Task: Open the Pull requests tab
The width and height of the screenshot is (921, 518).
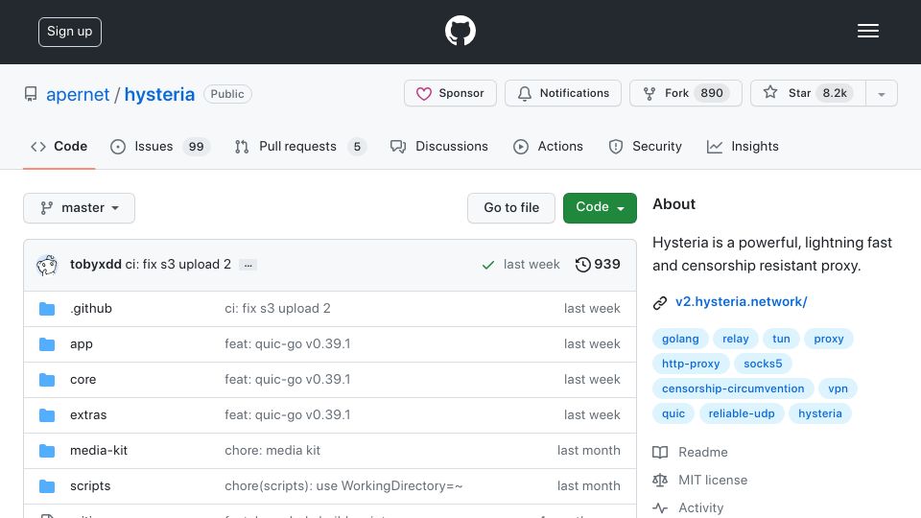Action: [x=300, y=146]
